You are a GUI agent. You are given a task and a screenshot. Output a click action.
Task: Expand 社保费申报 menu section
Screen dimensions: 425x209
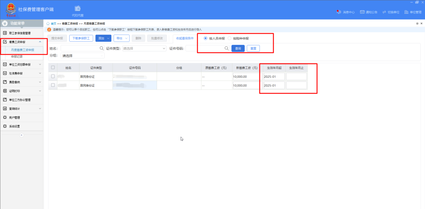[22, 73]
